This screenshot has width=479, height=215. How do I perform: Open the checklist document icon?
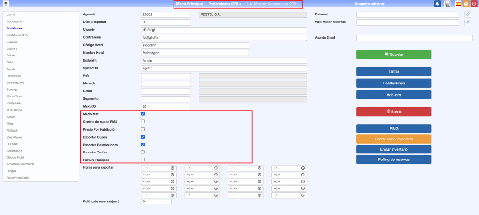click(448, 4)
